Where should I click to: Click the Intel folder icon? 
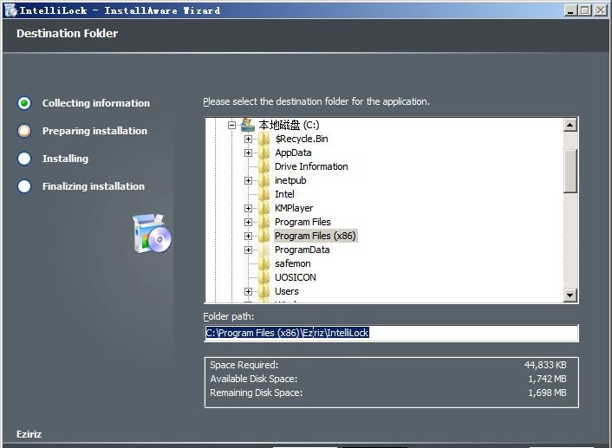tap(264, 194)
